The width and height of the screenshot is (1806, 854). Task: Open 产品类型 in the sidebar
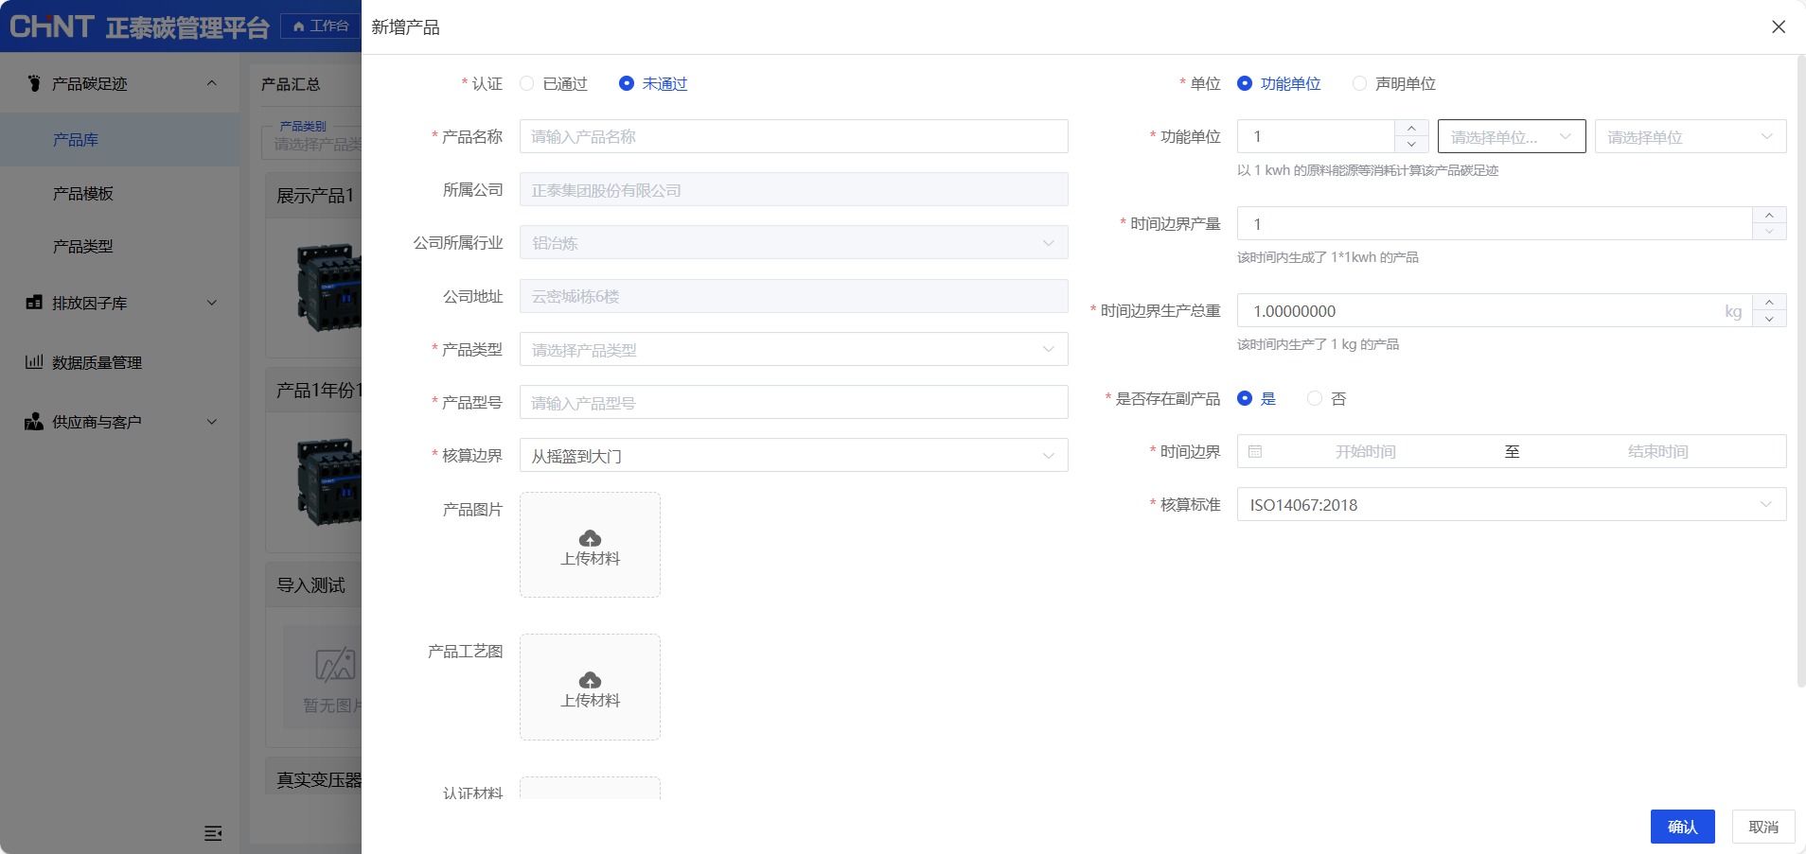119,246
